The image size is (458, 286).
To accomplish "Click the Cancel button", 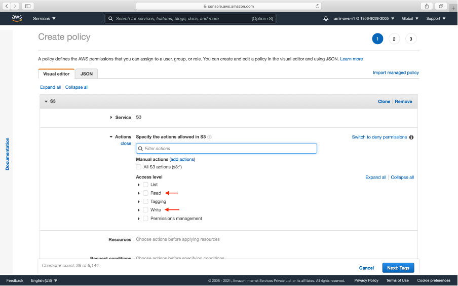I will [x=366, y=268].
